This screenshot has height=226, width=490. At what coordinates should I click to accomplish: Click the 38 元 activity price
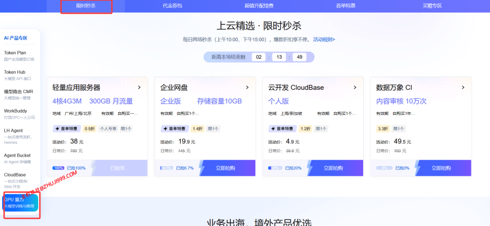[x=77, y=142]
